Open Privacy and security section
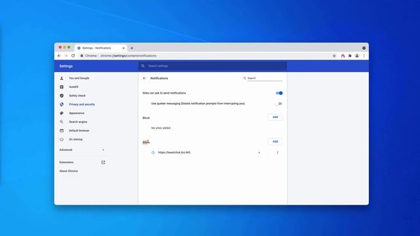Screen dimensions: 420x236 coord(81,104)
